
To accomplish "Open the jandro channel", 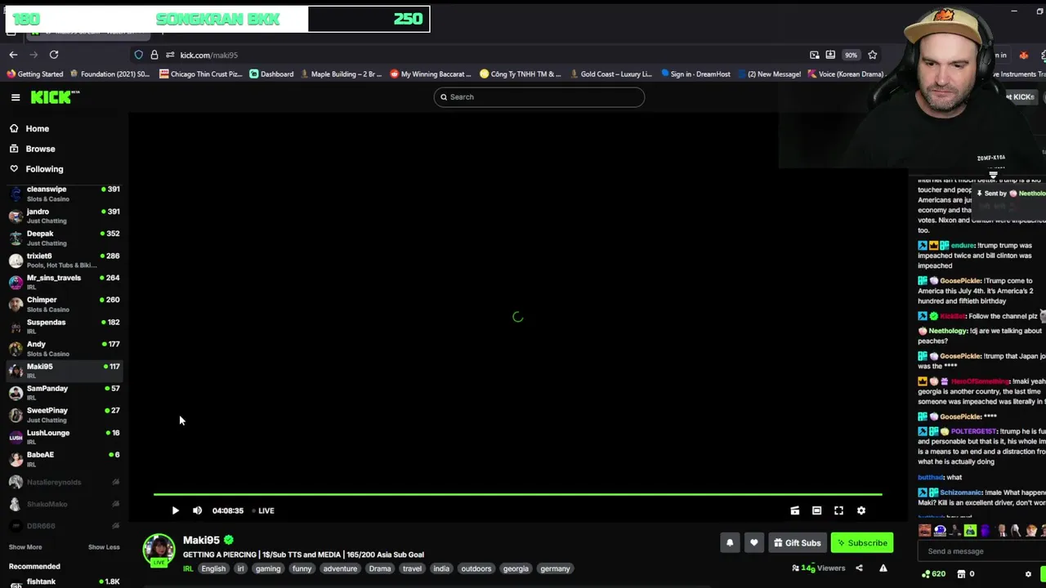I will tap(64, 216).
